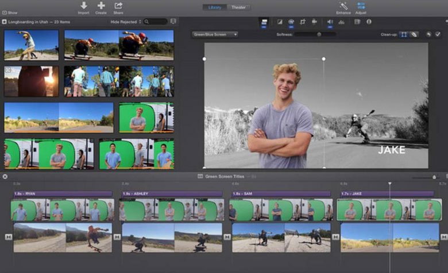Select the Clean-up crop tool
The height and width of the screenshot is (273, 448).
(404, 34)
